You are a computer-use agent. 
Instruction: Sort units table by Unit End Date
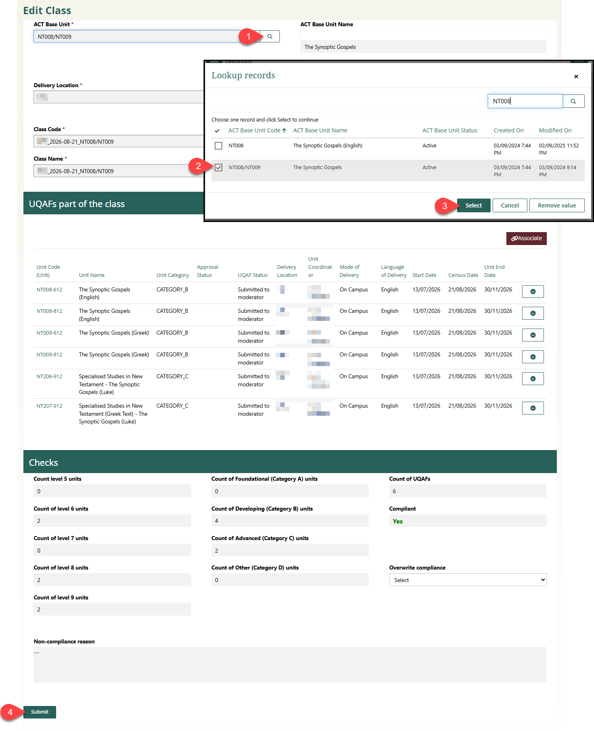pos(494,271)
